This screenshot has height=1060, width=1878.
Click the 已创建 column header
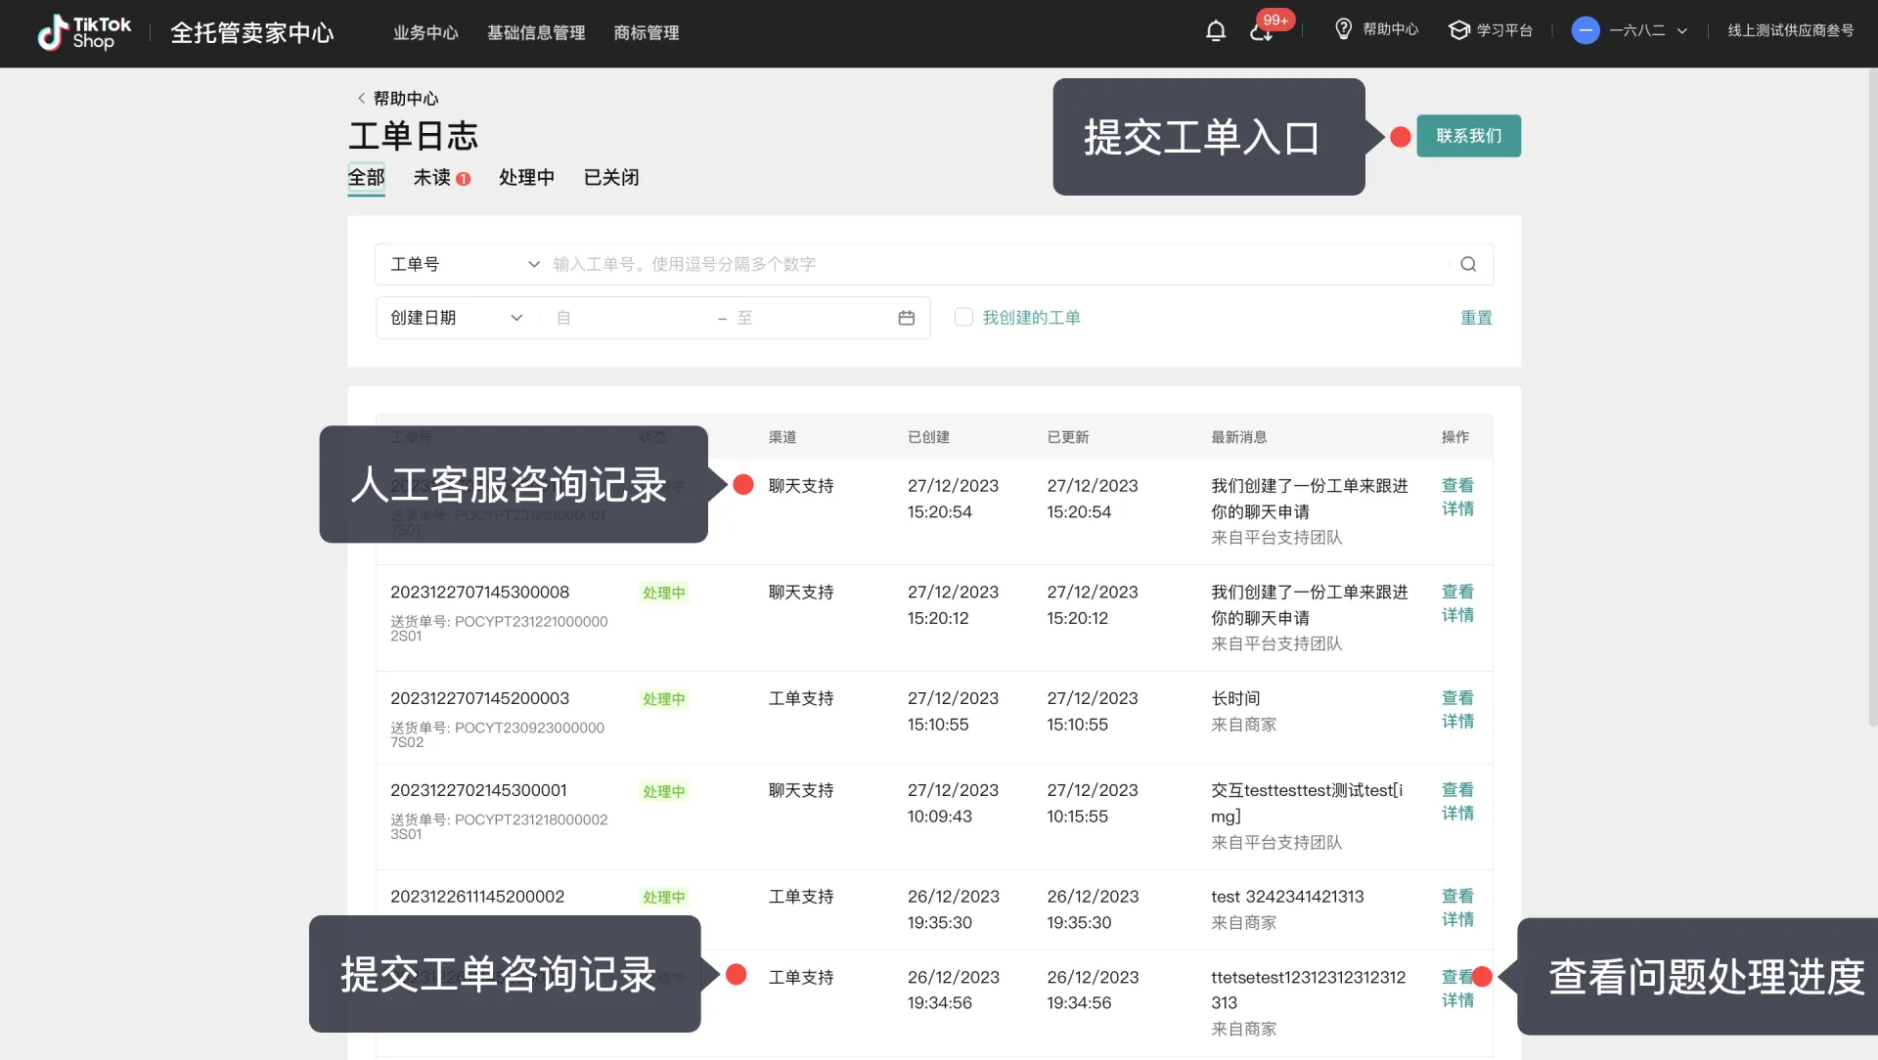click(x=928, y=437)
